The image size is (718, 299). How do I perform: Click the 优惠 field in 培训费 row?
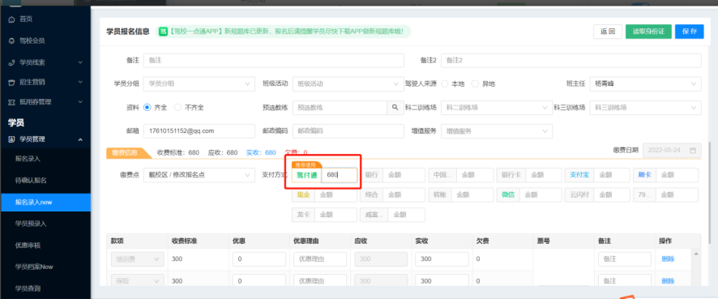pyautogui.click(x=259, y=259)
